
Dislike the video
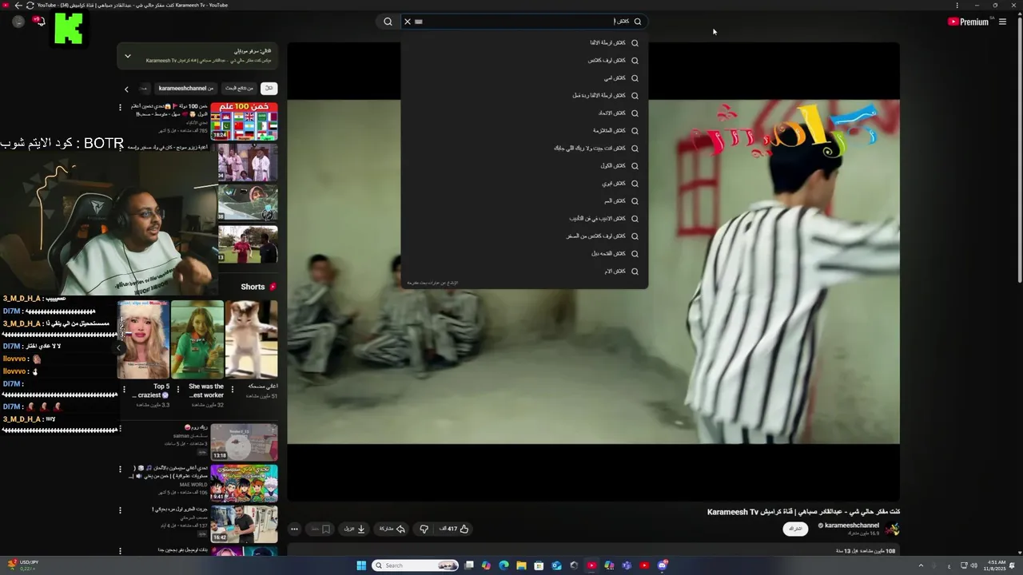point(424,529)
